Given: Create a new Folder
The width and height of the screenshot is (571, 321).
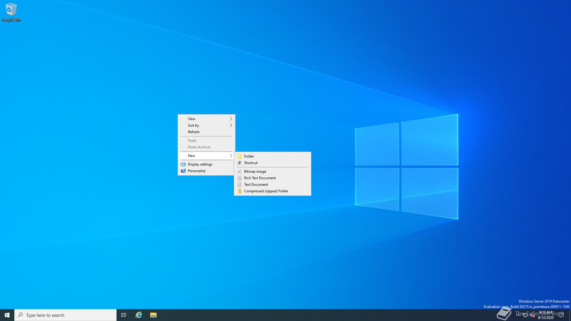Looking at the screenshot, I should click(x=272, y=156).
